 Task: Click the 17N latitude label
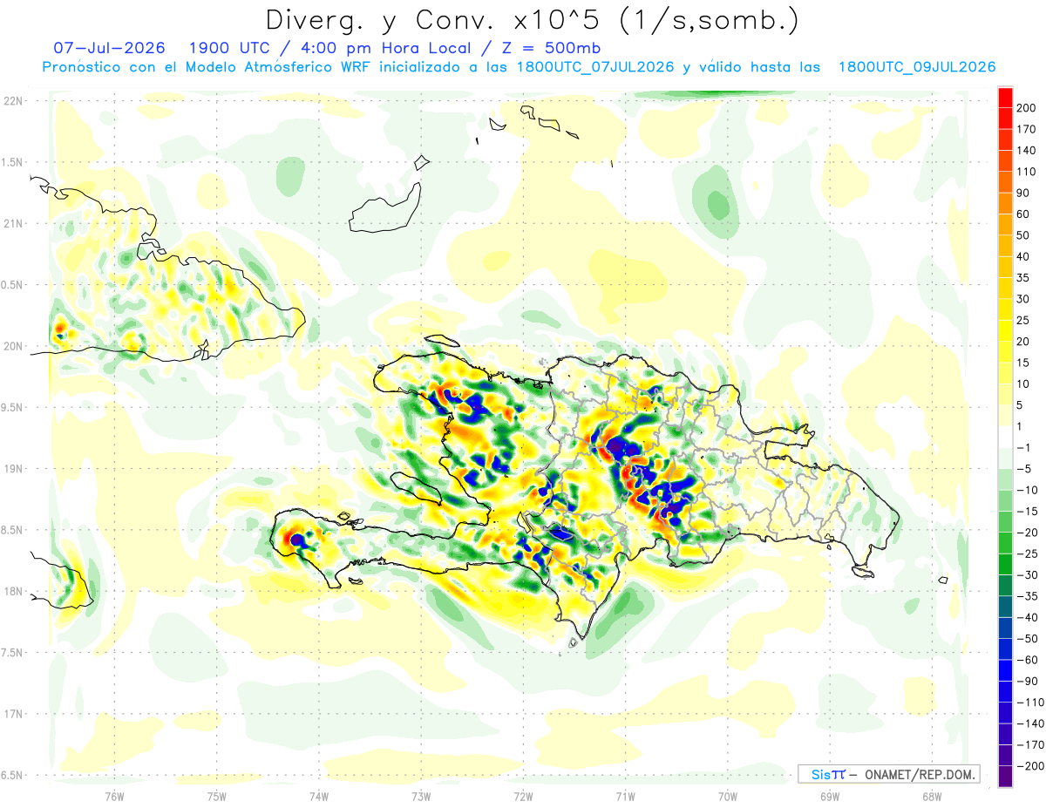tap(12, 714)
